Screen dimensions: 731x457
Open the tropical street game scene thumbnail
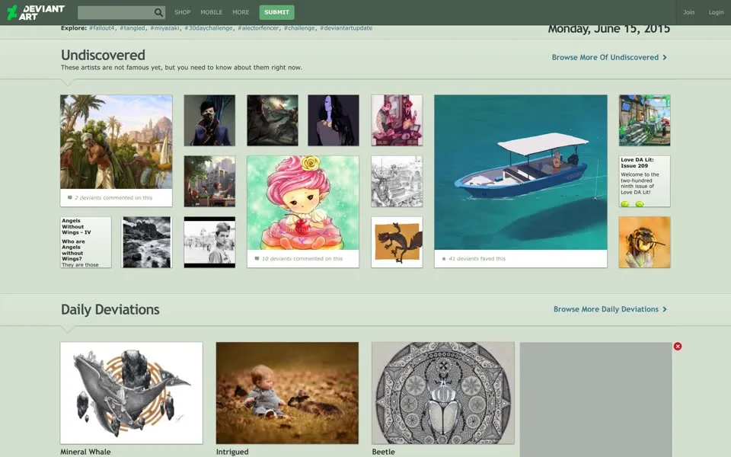click(644, 120)
